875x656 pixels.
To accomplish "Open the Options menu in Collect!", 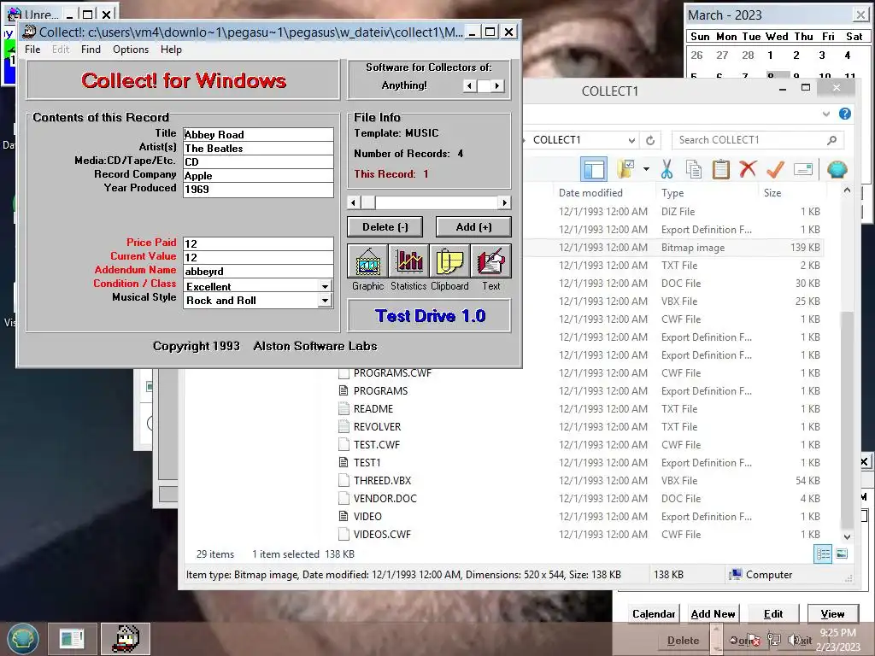I will coord(131,50).
